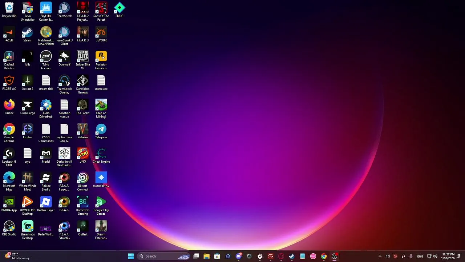Select the Ubisoft Connect shortcut
Image resolution: width=465 pixels, height=262 pixels.
pos(83,182)
